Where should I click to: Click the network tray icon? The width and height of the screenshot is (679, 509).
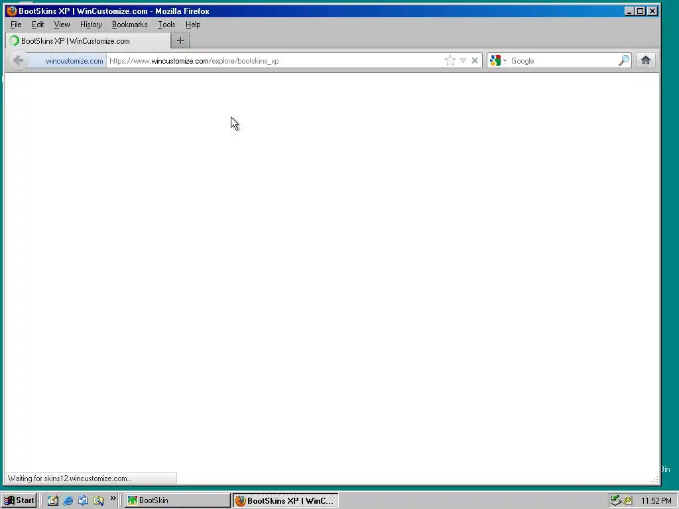click(615, 500)
